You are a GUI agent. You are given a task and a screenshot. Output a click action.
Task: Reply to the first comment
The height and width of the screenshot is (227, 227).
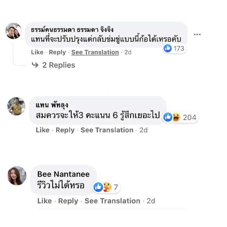[x=57, y=52]
